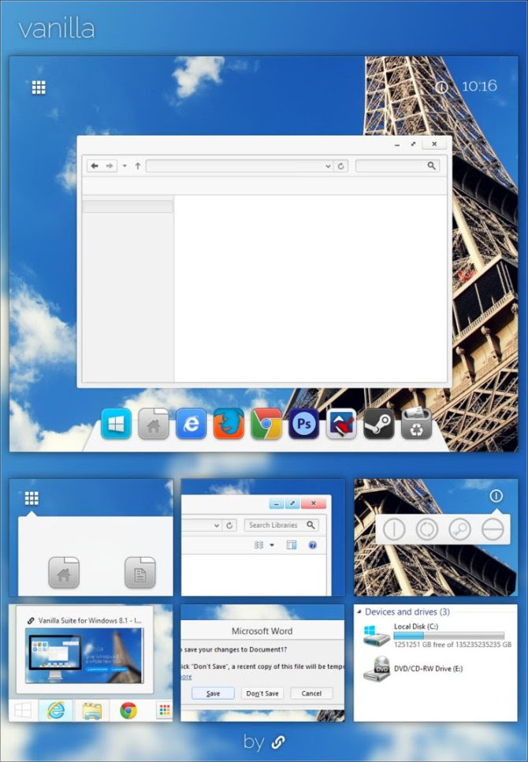Launch Internet Explorer from the dock
The width and height of the screenshot is (528, 762).
click(191, 424)
